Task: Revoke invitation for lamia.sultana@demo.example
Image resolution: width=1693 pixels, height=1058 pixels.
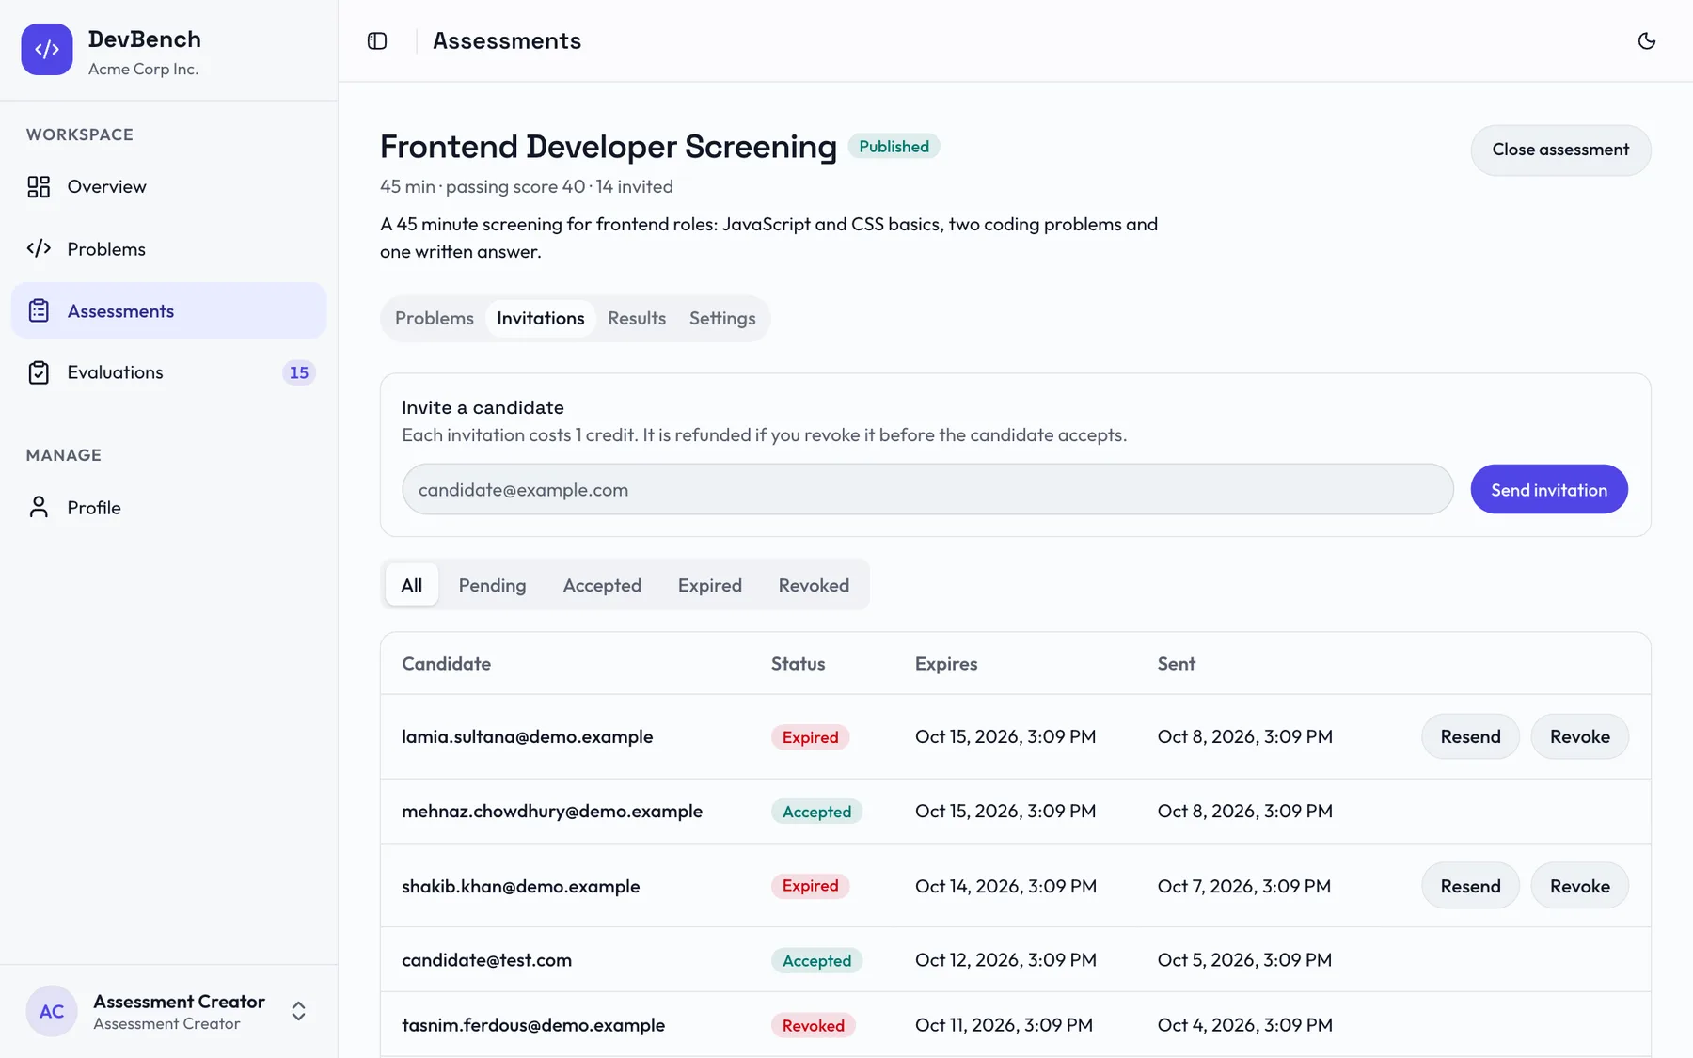Action: (1580, 736)
